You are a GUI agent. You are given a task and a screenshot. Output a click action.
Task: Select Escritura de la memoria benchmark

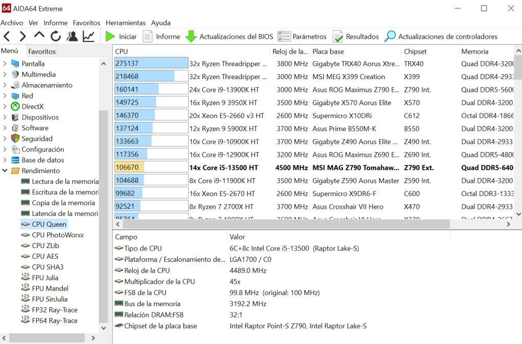coord(65,192)
